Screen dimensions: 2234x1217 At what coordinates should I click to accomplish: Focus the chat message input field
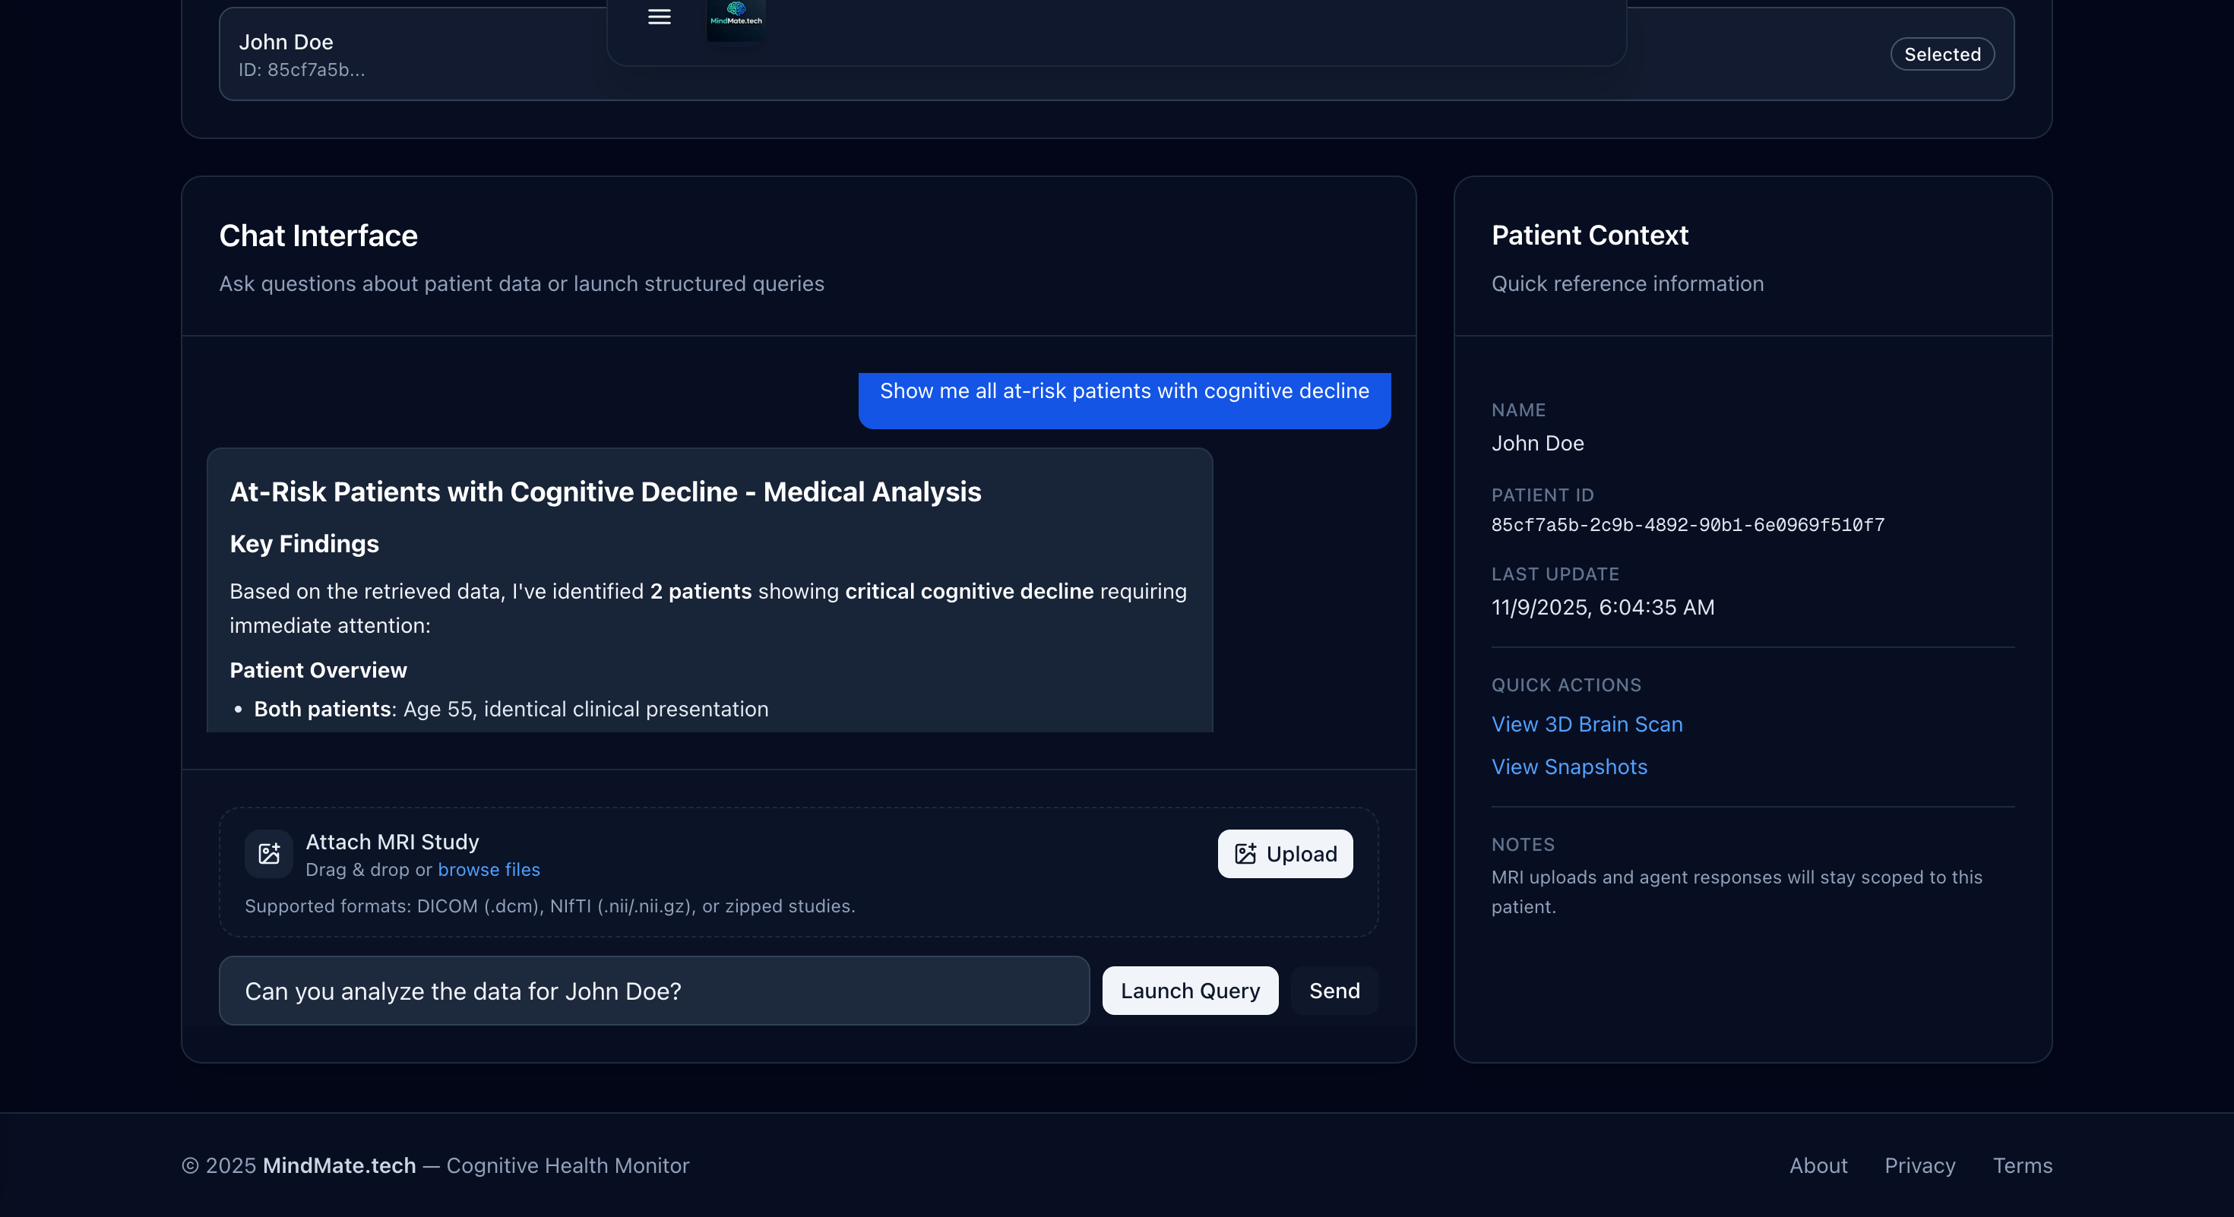(654, 991)
